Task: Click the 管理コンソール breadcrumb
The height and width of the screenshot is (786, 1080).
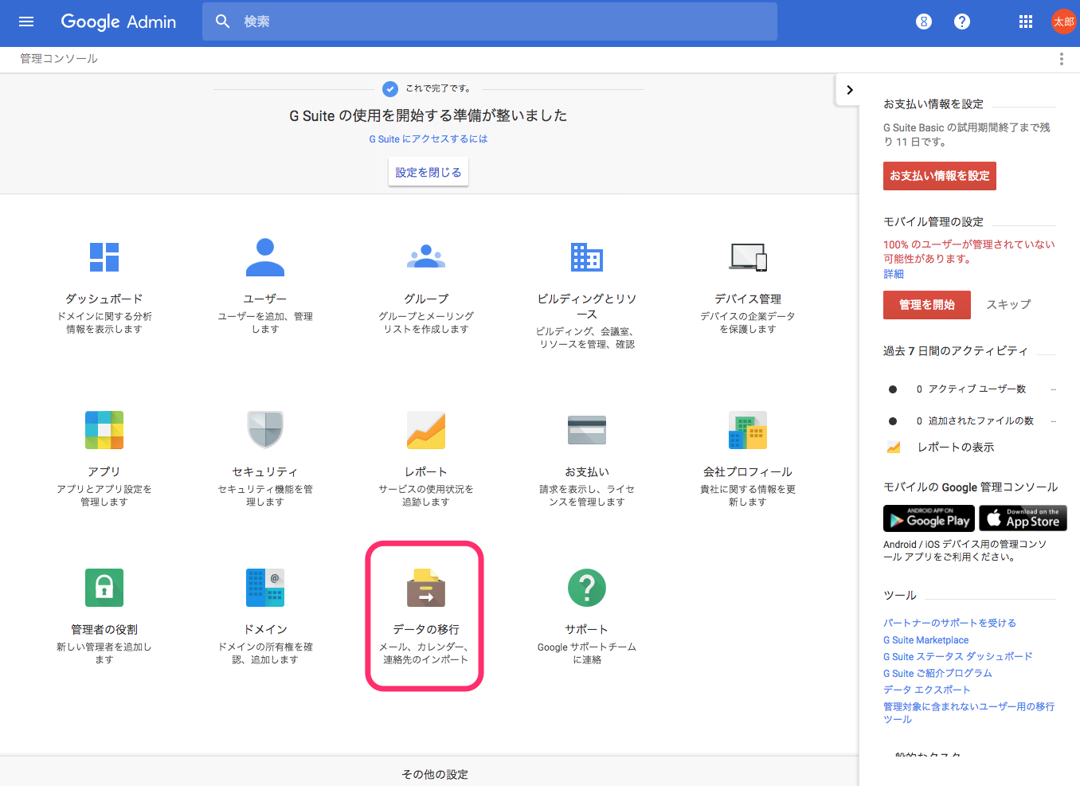Action: 59,59
